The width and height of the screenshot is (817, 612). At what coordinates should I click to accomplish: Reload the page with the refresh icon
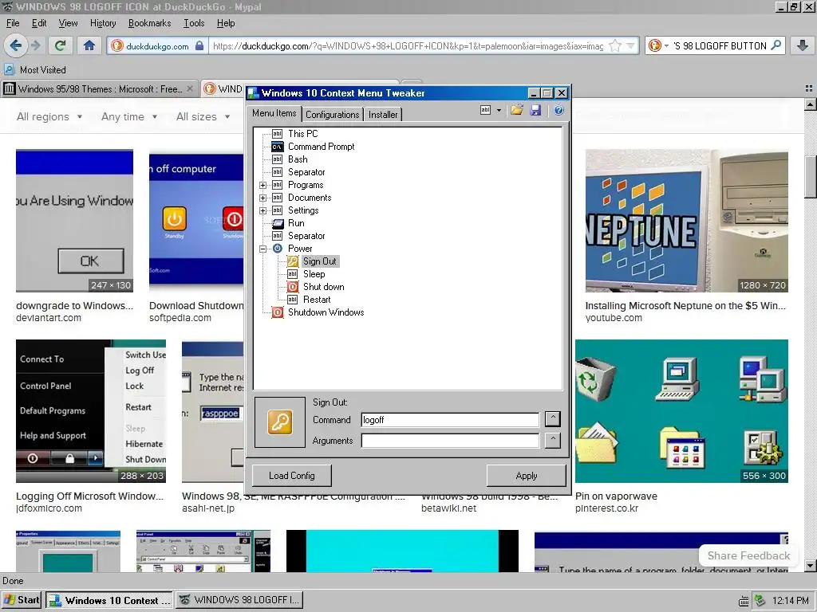60,45
